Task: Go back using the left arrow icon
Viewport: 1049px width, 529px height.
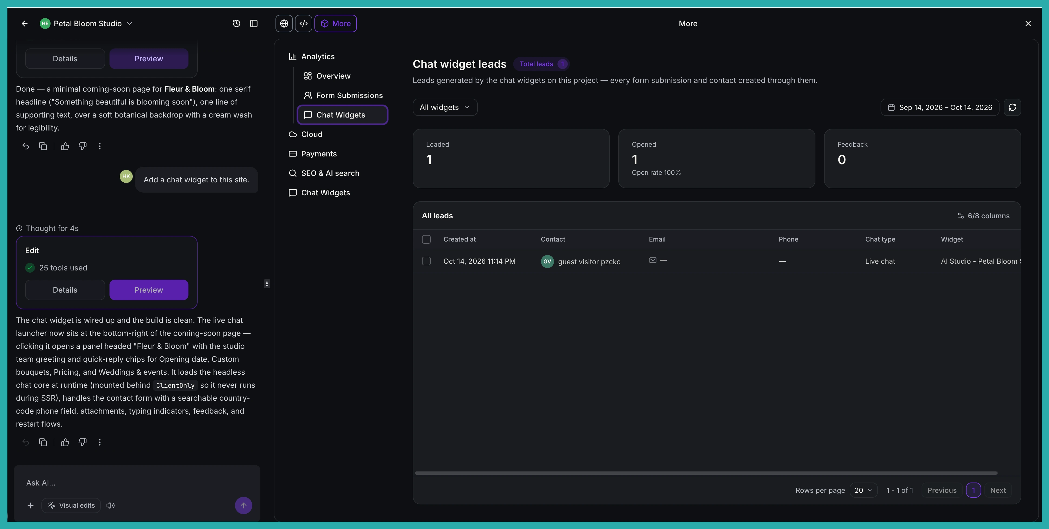Action: coord(24,24)
